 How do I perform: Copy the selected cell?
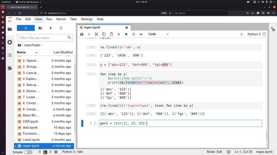tap(104, 34)
